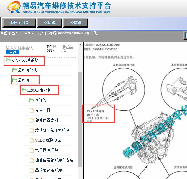This screenshot has height=179, width=187.
Task: Click the blue 查询 search button
Action: click(13, 52)
